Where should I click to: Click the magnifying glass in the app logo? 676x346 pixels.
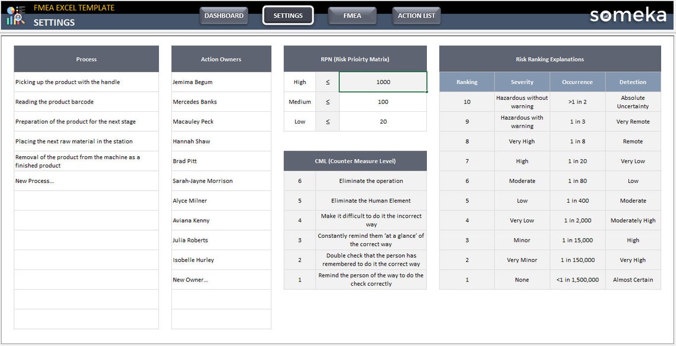pyautogui.click(x=18, y=18)
